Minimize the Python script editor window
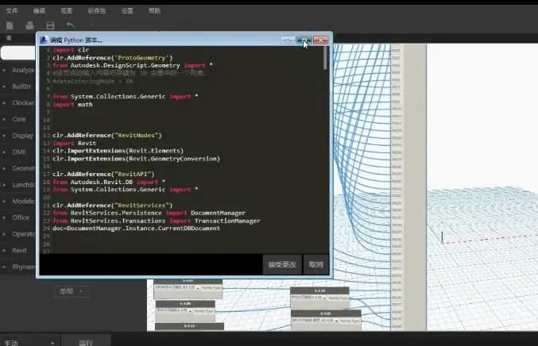The height and width of the screenshot is (346, 538). click(x=288, y=40)
